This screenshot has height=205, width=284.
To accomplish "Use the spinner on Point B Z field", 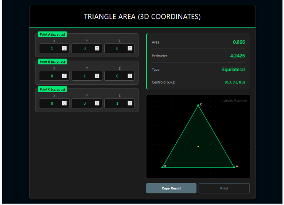I will (x=130, y=76).
